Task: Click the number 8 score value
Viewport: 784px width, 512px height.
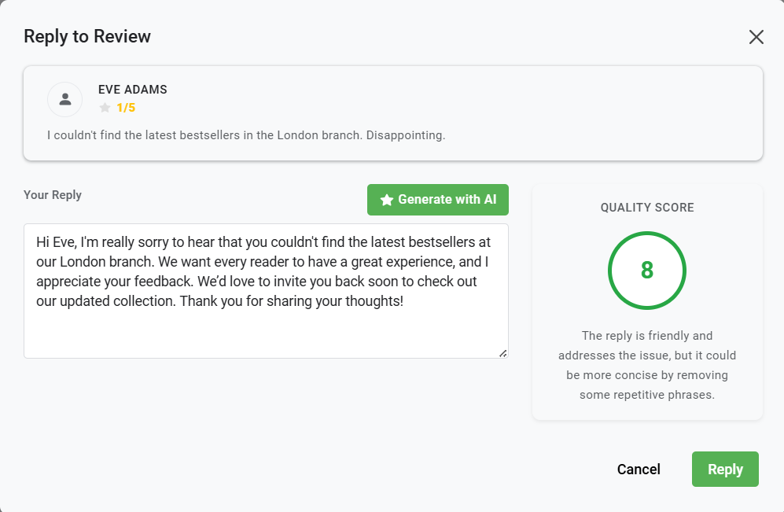Action: pos(647,271)
